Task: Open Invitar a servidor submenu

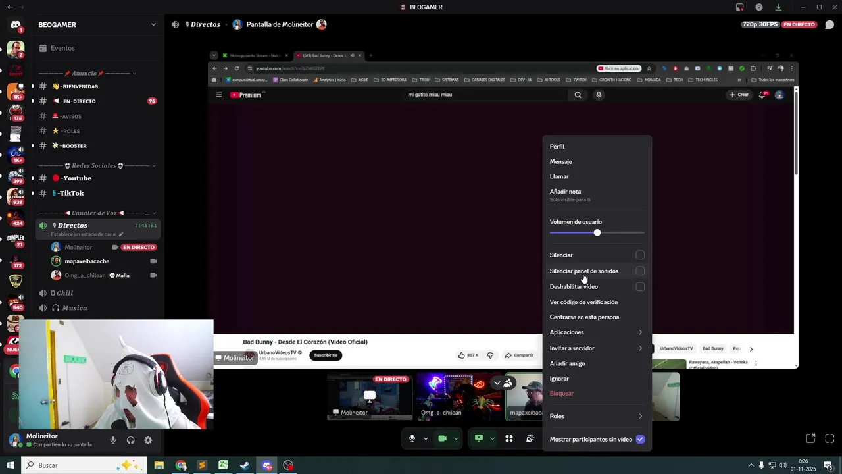Action: click(597, 348)
